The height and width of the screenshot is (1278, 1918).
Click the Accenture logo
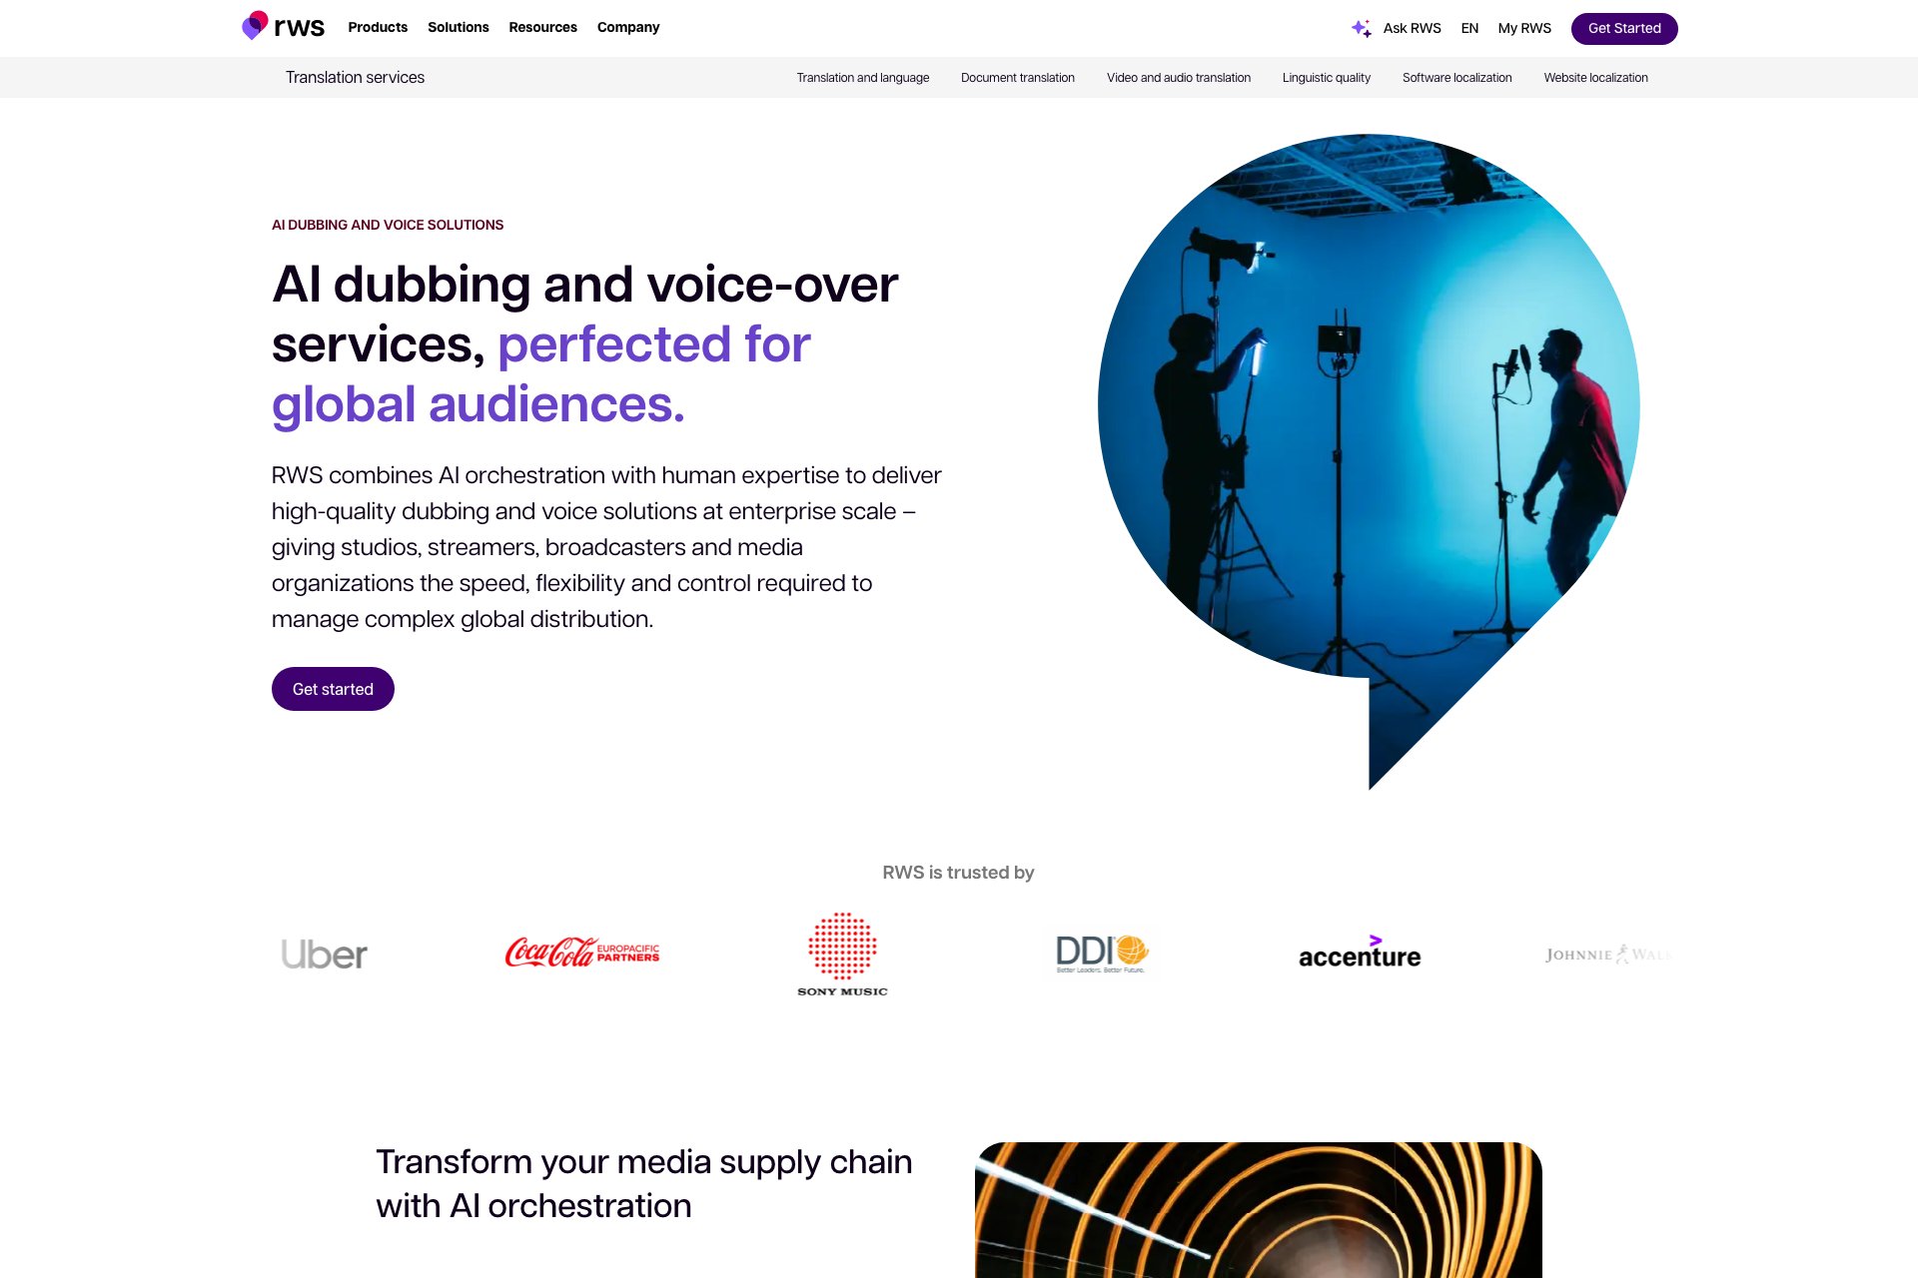click(1360, 953)
